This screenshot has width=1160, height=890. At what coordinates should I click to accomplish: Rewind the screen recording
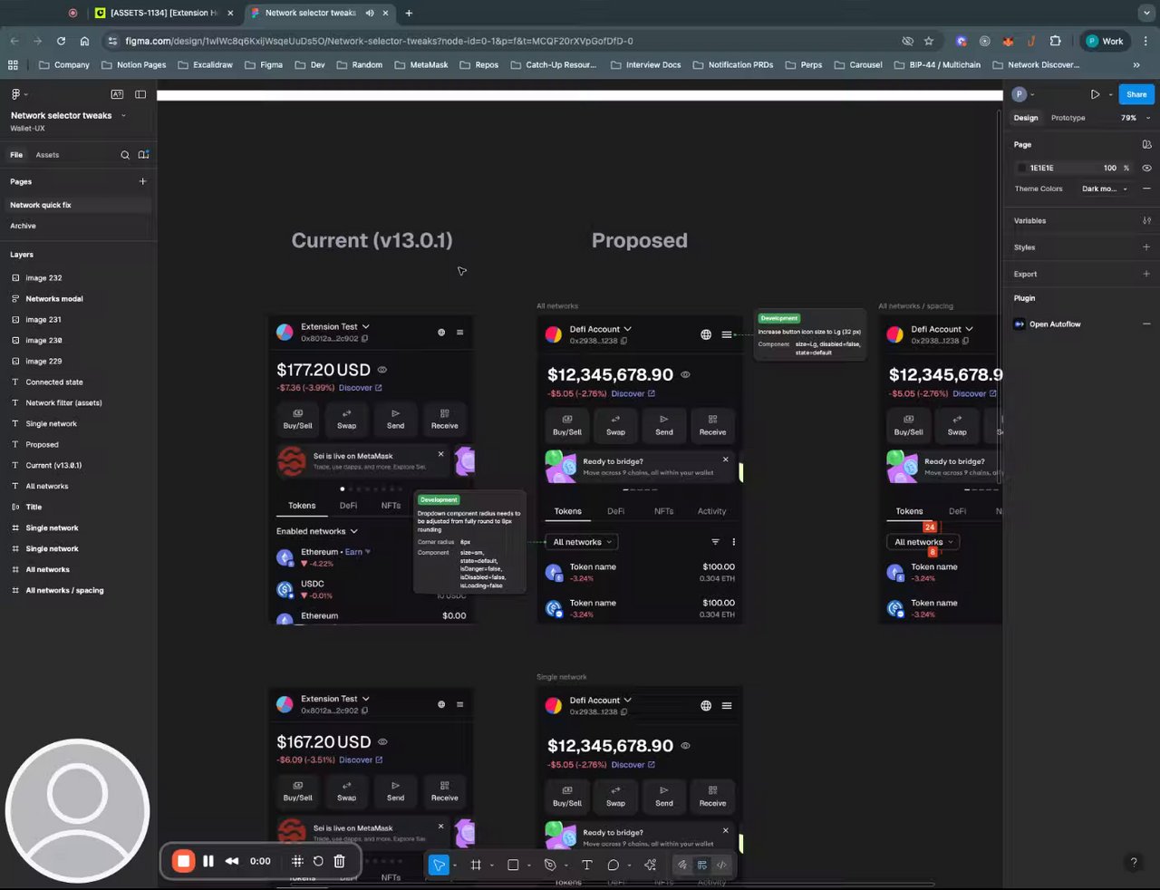[232, 861]
